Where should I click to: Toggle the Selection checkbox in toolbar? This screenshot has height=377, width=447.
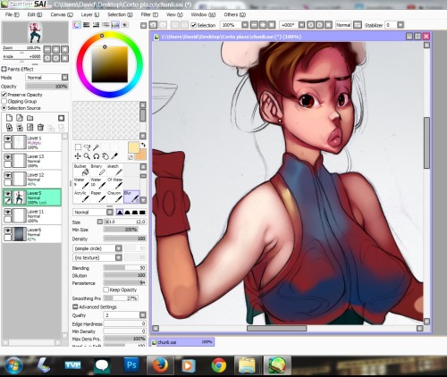[193, 25]
